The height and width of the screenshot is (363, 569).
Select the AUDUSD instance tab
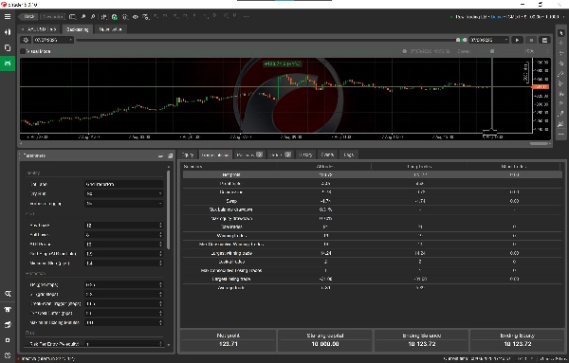[x=40, y=29]
